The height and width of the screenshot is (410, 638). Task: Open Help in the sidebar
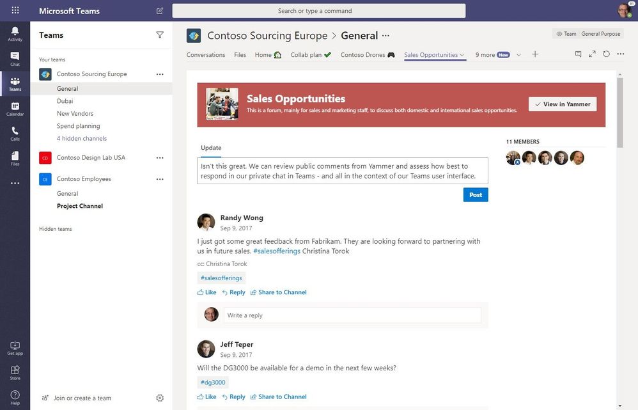click(15, 397)
